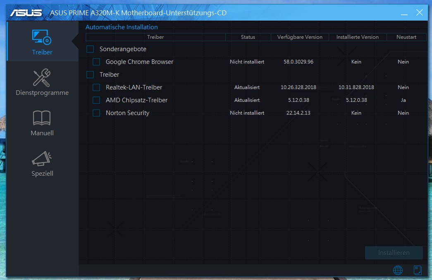Click AMD Chipsatz status Aktualisiert
This screenshot has width=432, height=280.
coord(247,100)
